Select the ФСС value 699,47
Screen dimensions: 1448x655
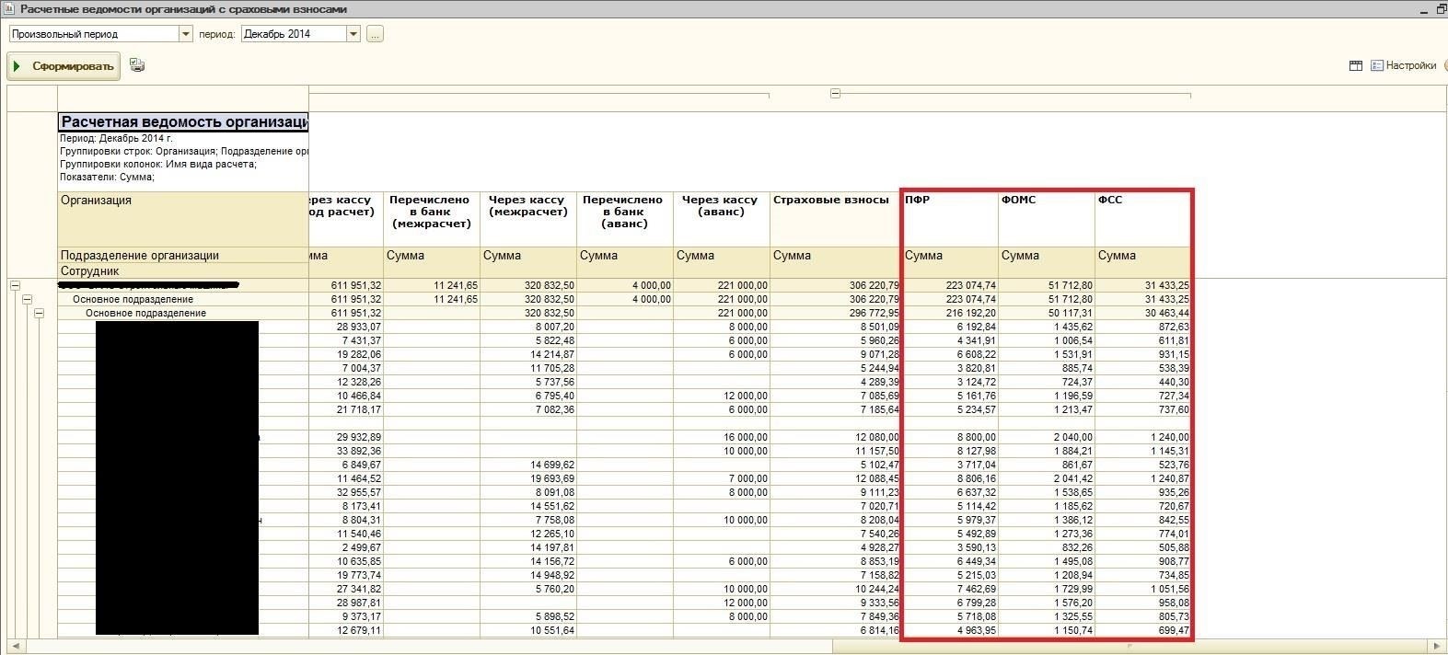(x=1143, y=631)
